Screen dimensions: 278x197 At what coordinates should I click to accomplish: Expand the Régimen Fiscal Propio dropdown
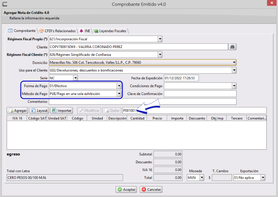click(160, 39)
